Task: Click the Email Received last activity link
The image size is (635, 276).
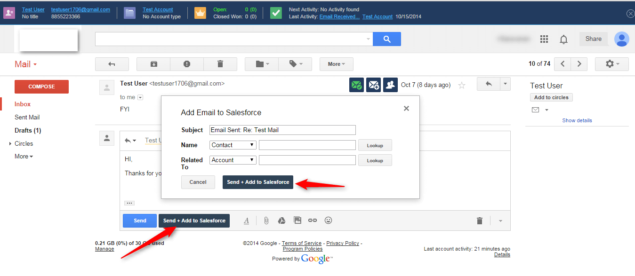Action: tap(339, 16)
